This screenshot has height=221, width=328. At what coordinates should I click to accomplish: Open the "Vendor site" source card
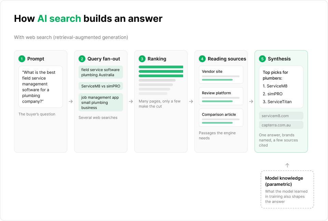[x=221, y=75]
